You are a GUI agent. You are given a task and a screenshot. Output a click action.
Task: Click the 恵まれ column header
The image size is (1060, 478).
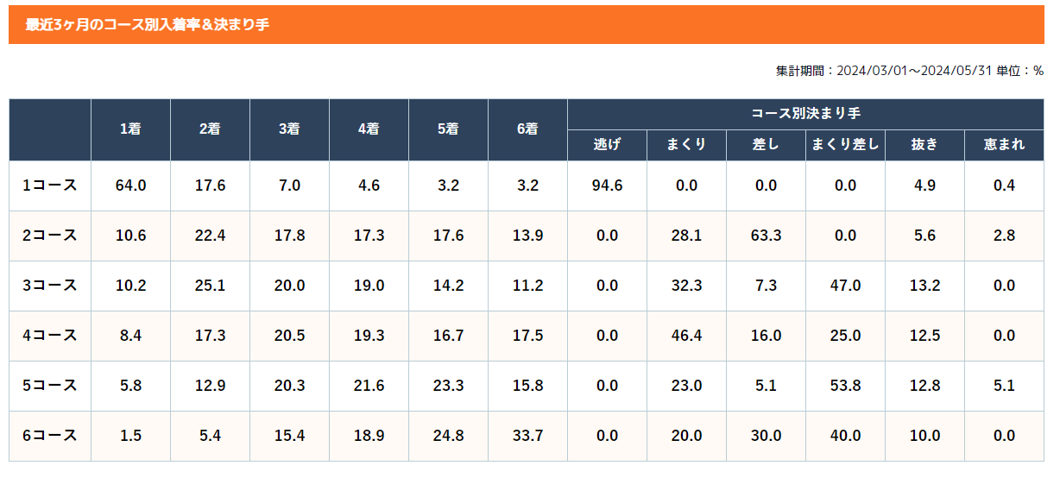click(1004, 145)
